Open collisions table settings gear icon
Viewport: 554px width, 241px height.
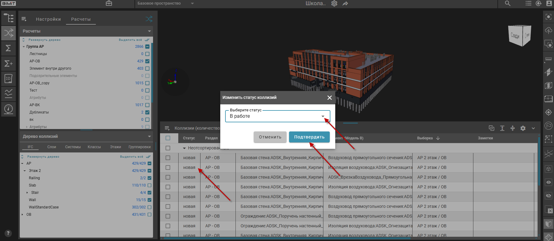[x=523, y=128]
